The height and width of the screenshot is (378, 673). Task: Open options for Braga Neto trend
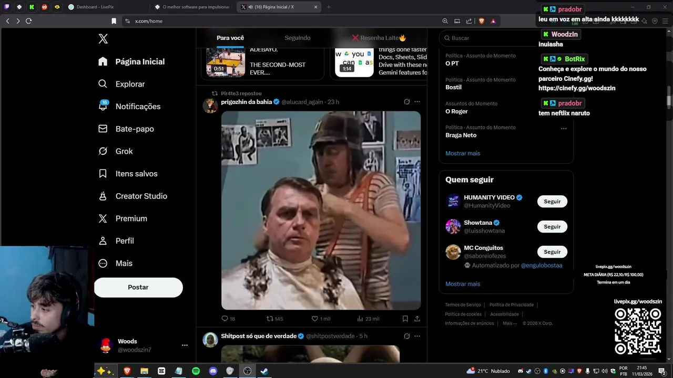click(564, 128)
